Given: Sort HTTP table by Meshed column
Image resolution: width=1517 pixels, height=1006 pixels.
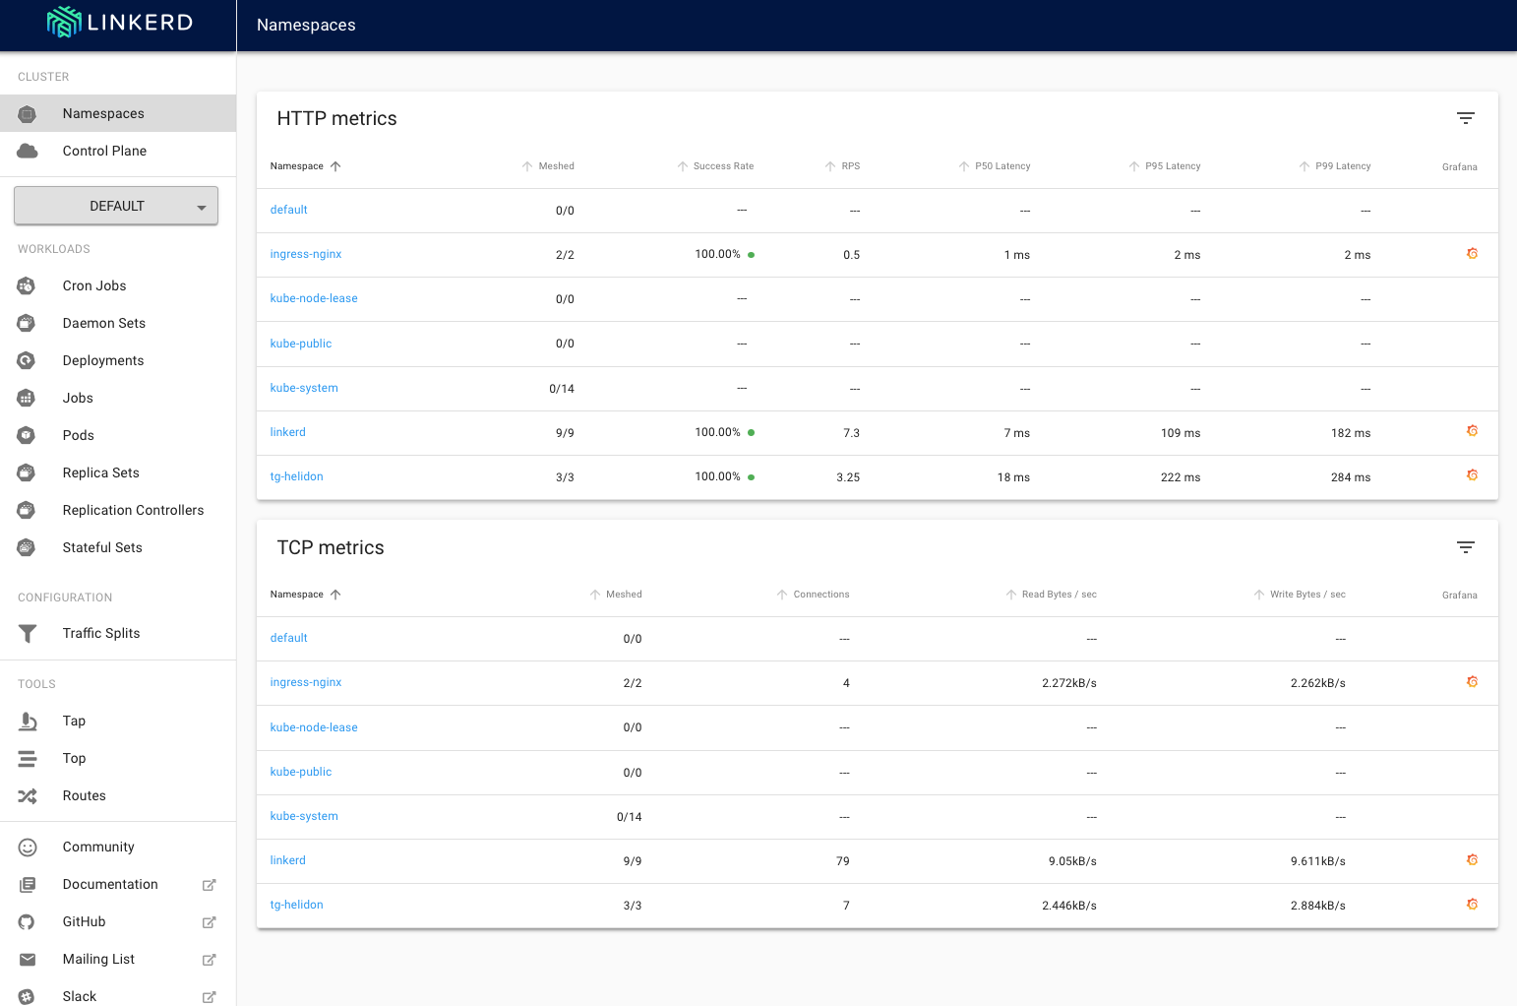Looking at the screenshot, I should [548, 166].
